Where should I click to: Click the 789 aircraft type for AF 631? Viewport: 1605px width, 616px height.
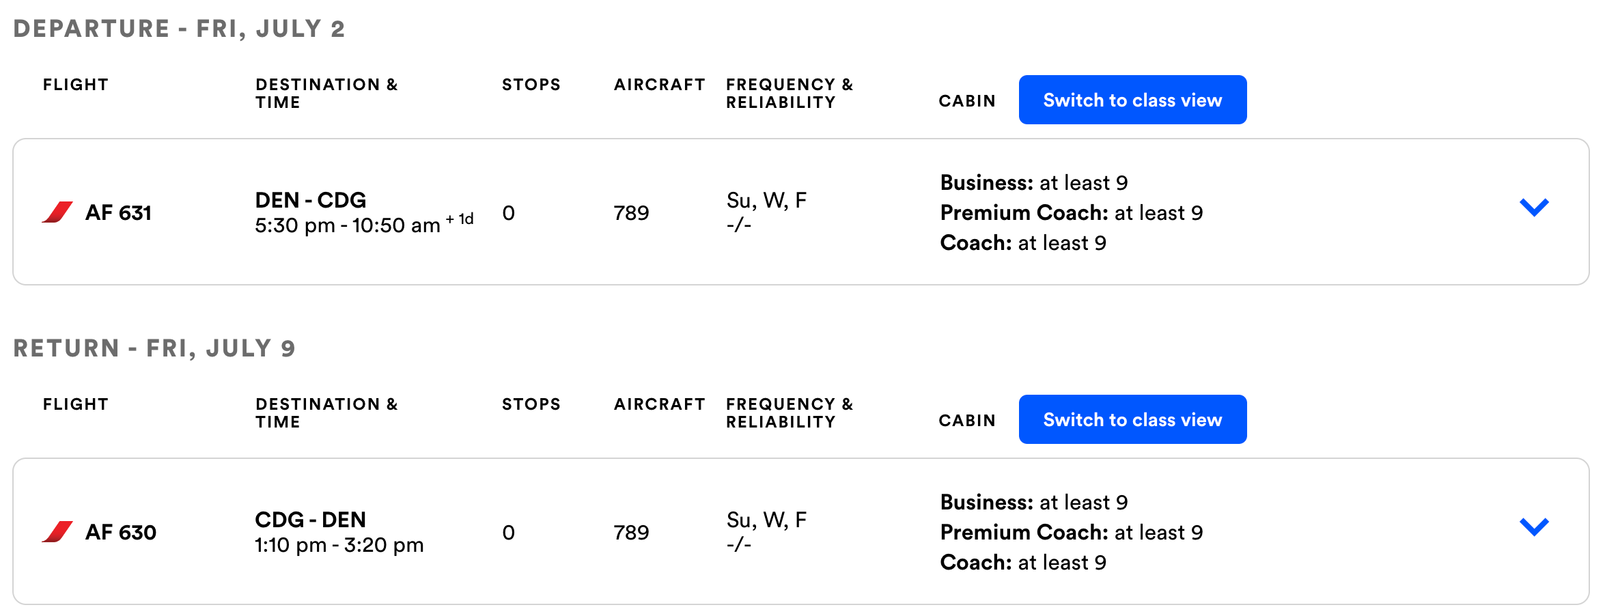[631, 213]
